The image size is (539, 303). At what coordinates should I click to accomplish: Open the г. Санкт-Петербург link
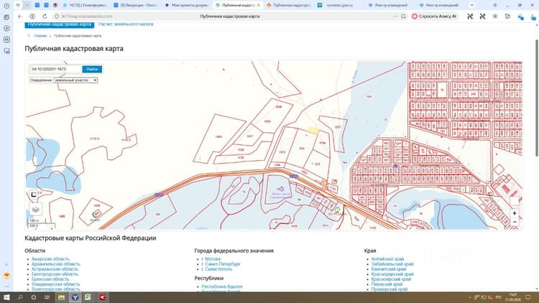pyautogui.click(x=221, y=264)
